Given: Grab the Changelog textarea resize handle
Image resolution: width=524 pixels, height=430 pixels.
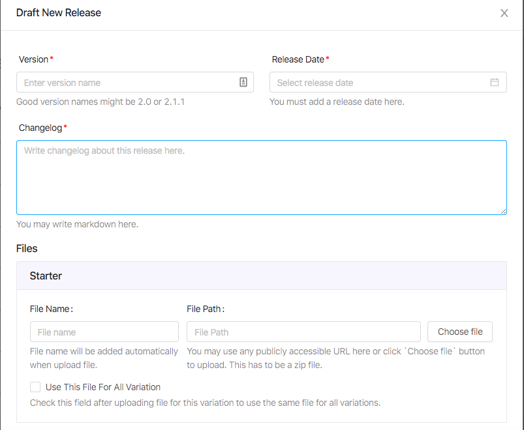Looking at the screenshot, I should (x=504, y=211).
